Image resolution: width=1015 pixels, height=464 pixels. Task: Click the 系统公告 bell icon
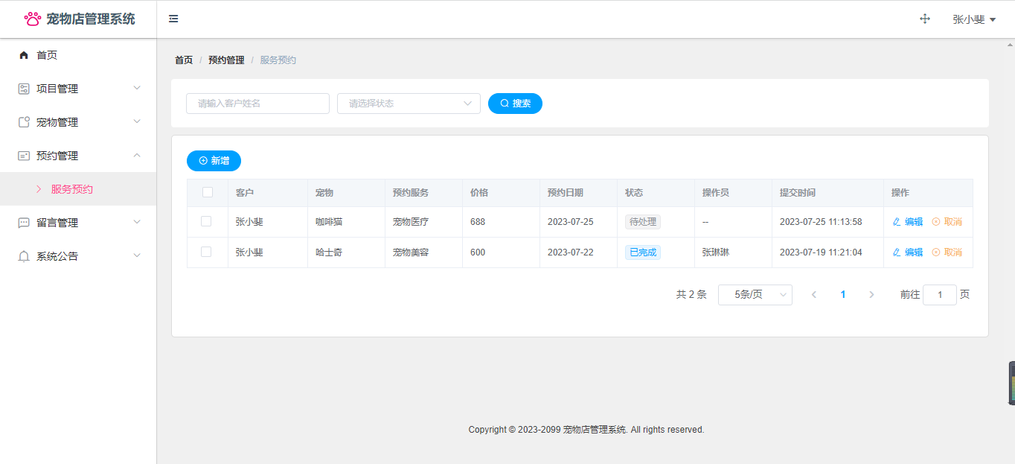24,256
